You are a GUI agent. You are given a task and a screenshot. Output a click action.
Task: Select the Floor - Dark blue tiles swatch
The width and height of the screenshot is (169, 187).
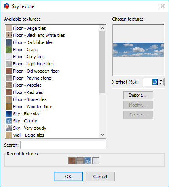(9, 42)
